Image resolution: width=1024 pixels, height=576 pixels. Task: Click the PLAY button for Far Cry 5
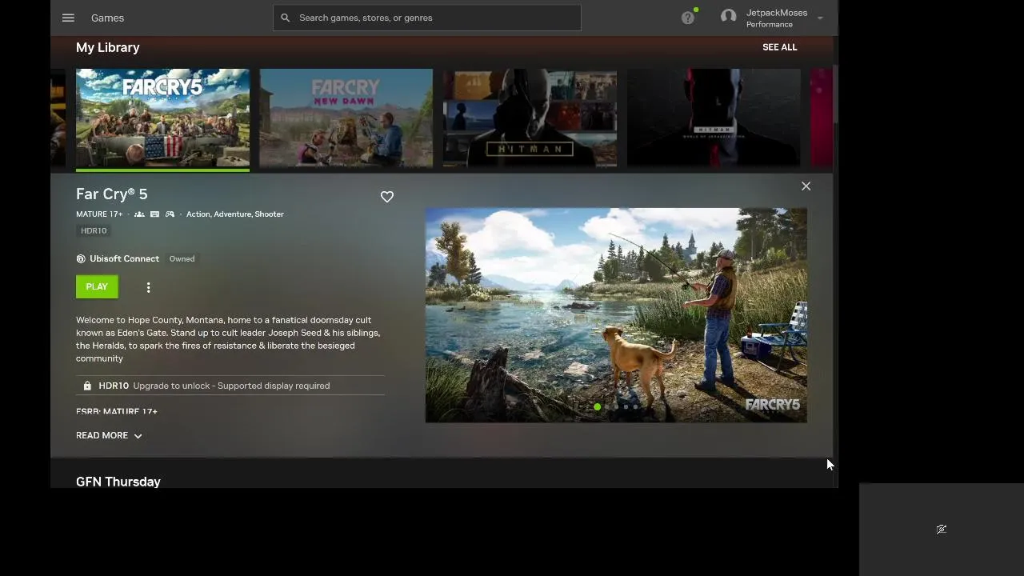click(97, 286)
